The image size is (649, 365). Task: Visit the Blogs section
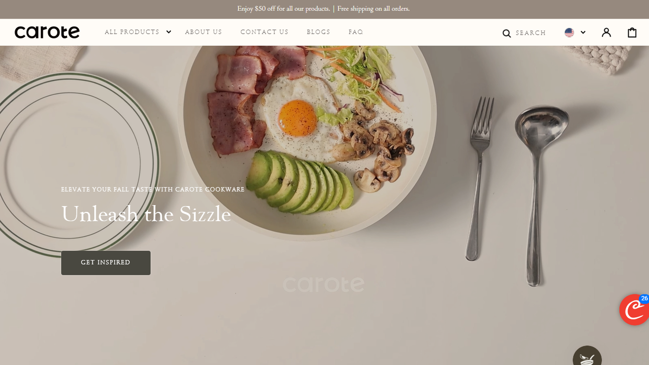tap(319, 32)
